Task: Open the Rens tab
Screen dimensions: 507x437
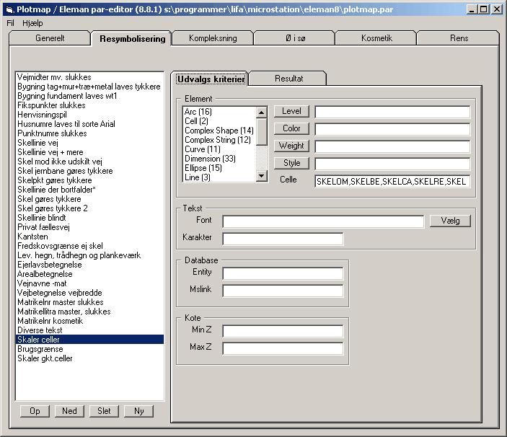Action: 459,38
